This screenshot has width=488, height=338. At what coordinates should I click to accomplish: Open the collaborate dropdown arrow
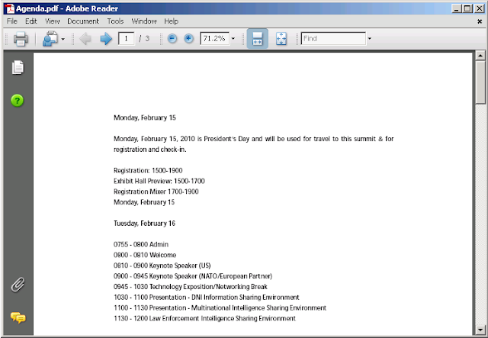63,39
